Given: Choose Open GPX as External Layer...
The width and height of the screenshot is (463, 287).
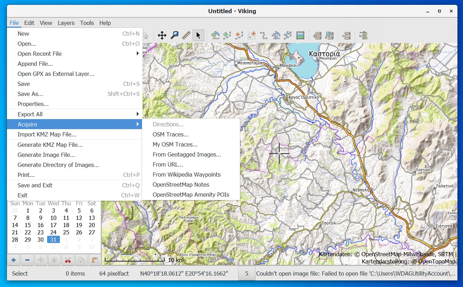Looking at the screenshot, I should pyautogui.click(x=75, y=74).
